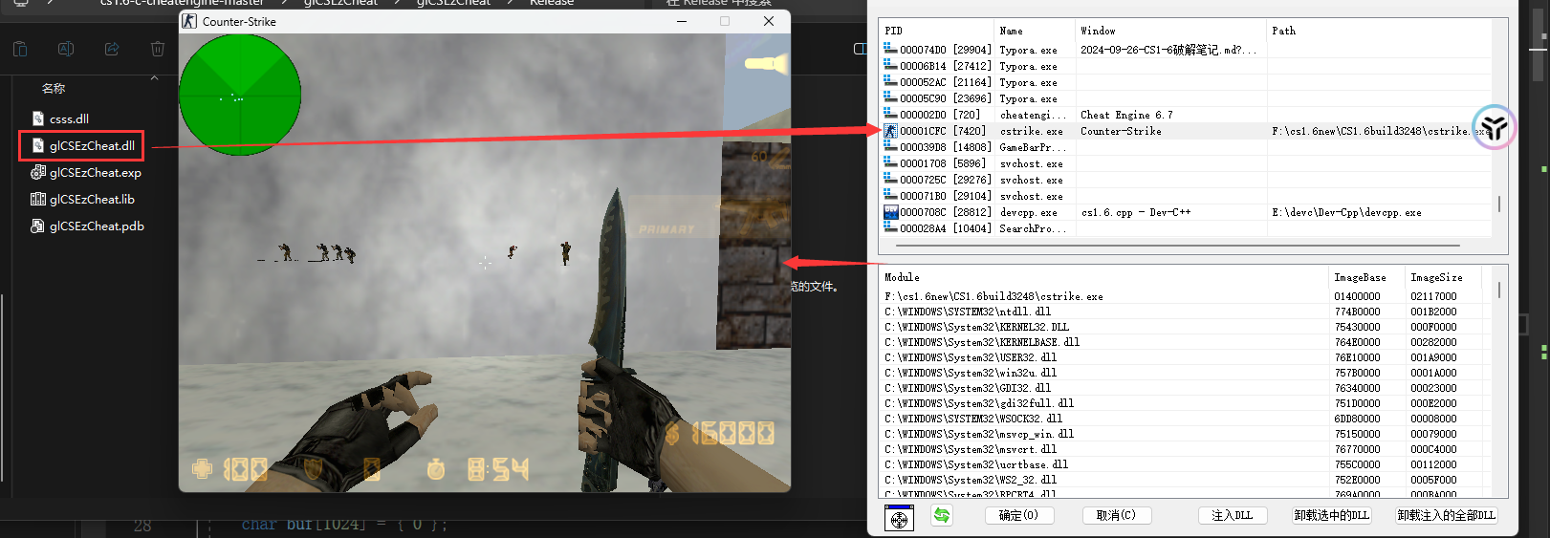Image resolution: width=1550 pixels, height=538 pixels.
Task: Select the cheatengi... process row
Action: [x=1186, y=115]
